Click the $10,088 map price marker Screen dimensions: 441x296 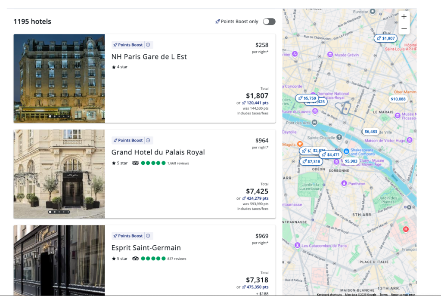tap(398, 99)
